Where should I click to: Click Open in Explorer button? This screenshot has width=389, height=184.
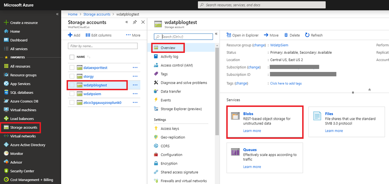pyautogui.click(x=243, y=35)
